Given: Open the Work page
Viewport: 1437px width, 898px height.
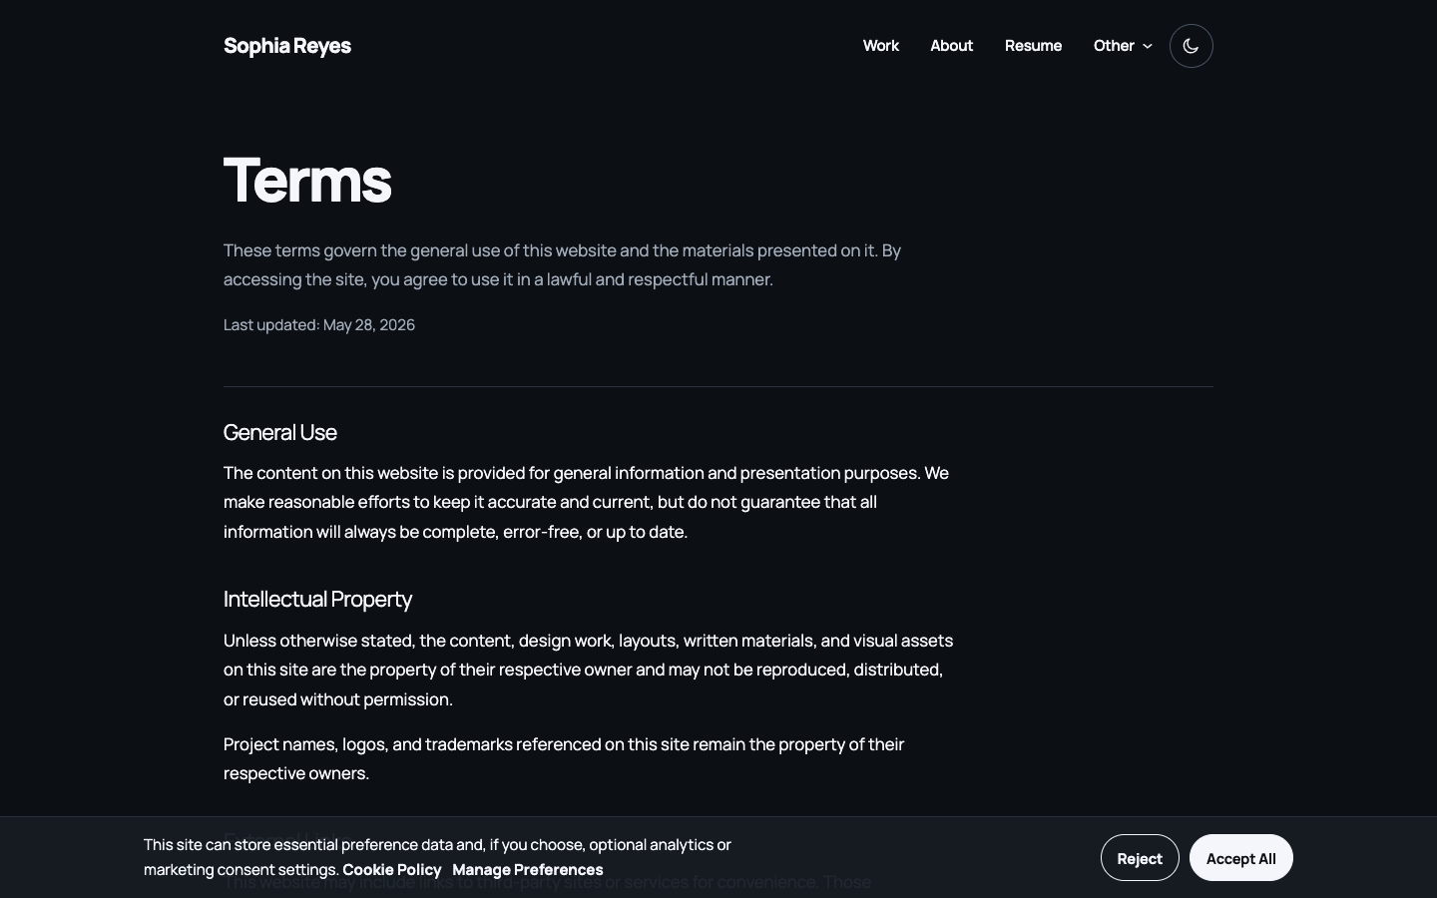Looking at the screenshot, I should [x=881, y=46].
